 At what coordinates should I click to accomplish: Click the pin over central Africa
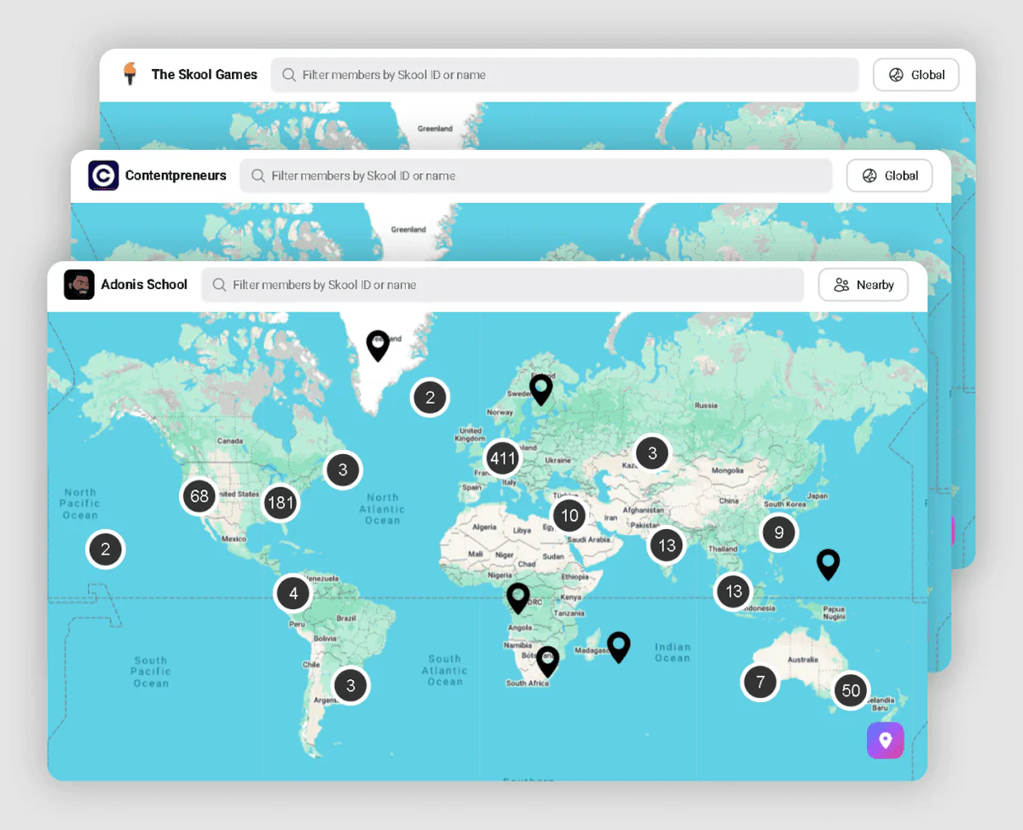pyautogui.click(x=517, y=597)
